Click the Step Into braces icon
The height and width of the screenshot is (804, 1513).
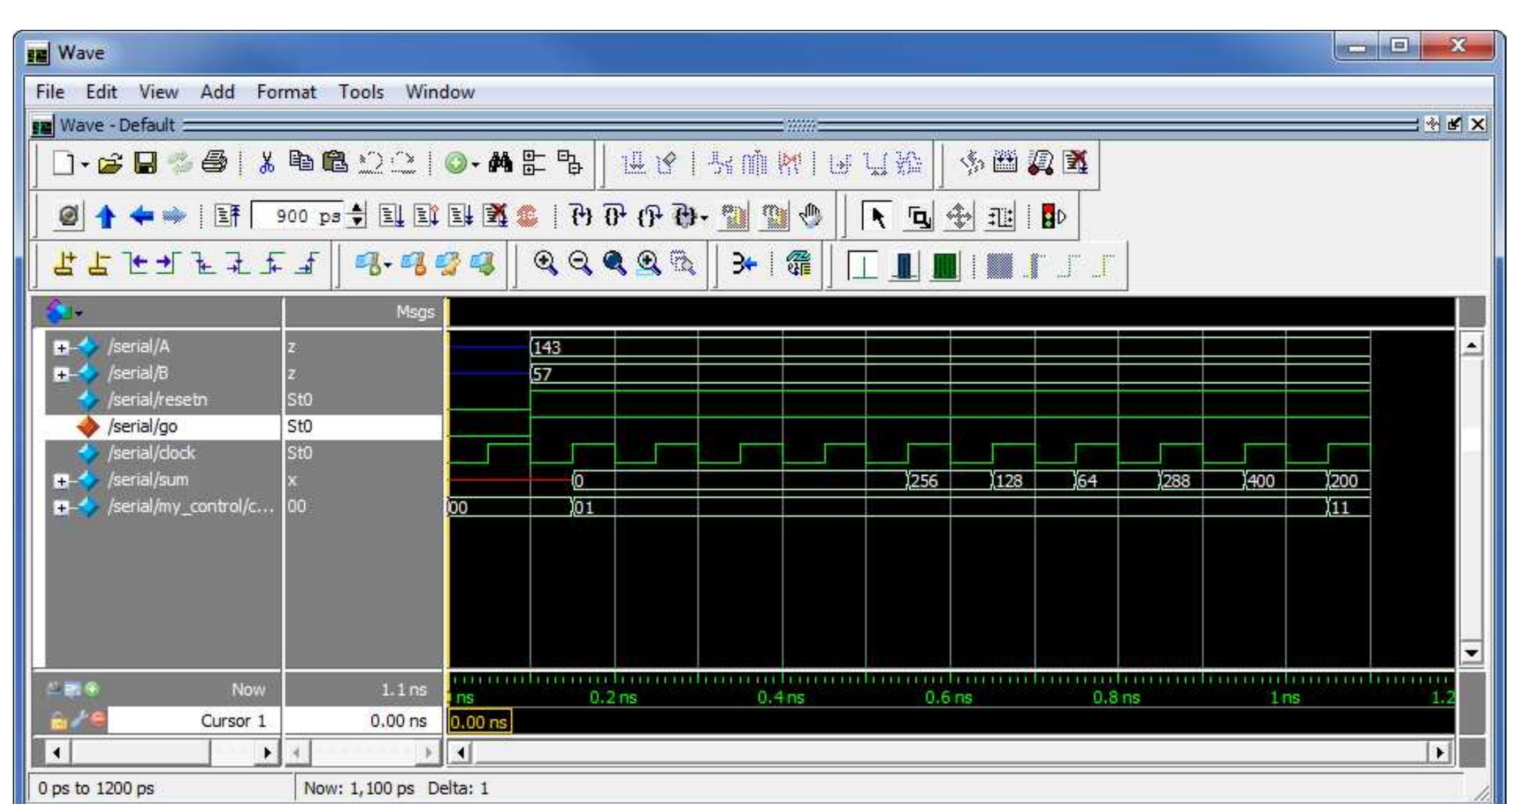[x=580, y=216]
